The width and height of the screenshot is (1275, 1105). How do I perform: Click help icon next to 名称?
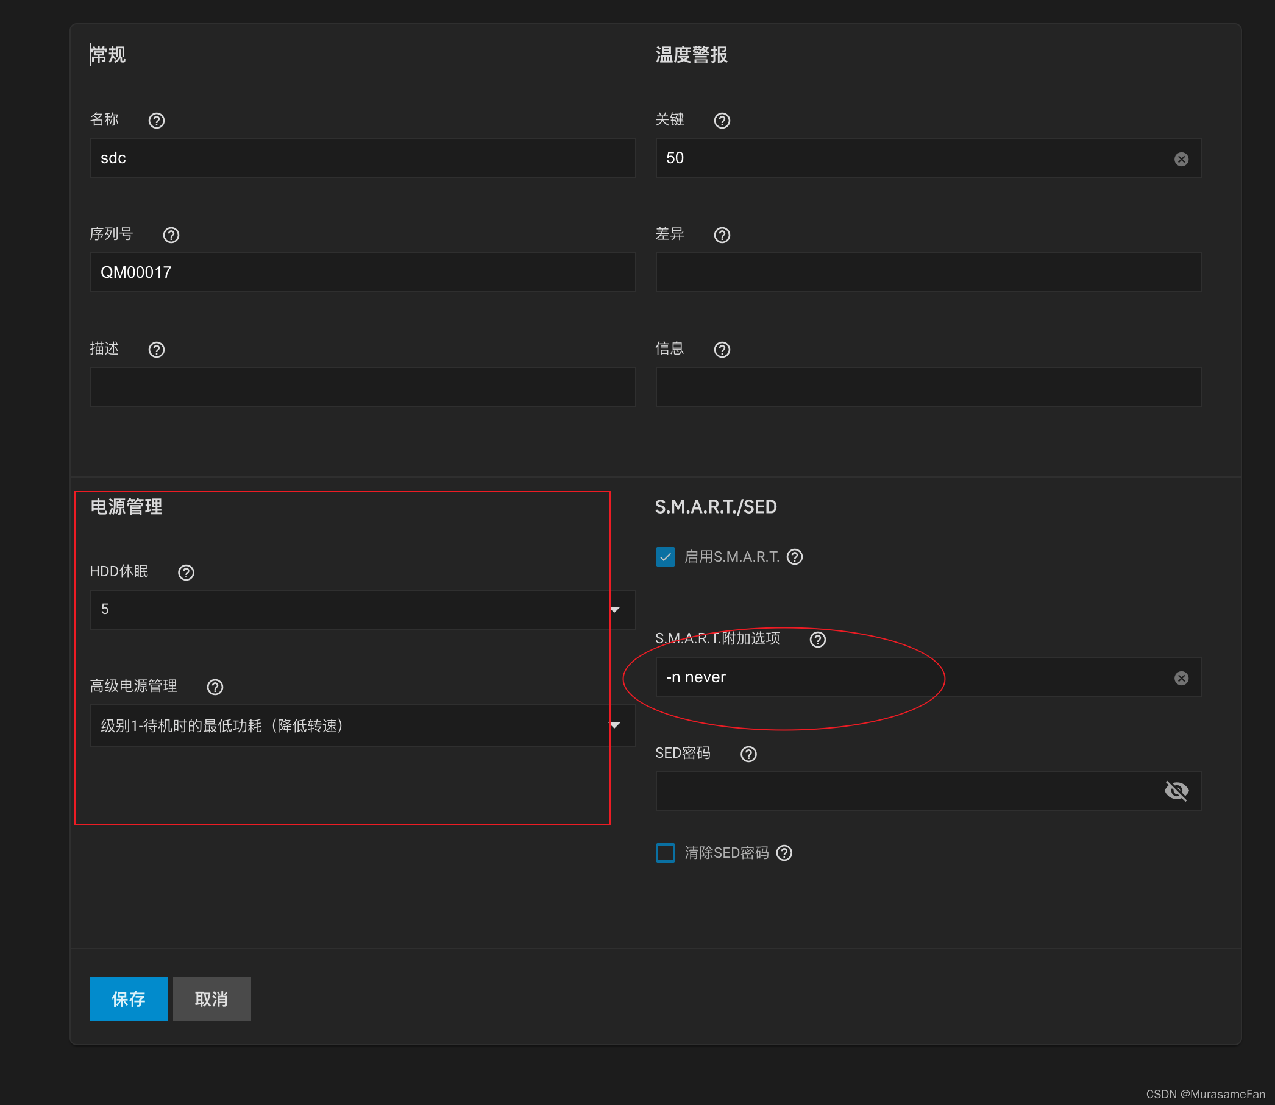click(x=157, y=120)
